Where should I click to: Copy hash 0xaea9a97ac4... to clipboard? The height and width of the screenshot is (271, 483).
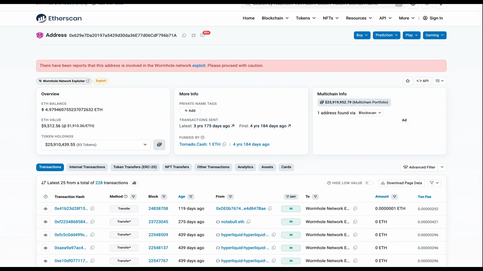click(92, 248)
